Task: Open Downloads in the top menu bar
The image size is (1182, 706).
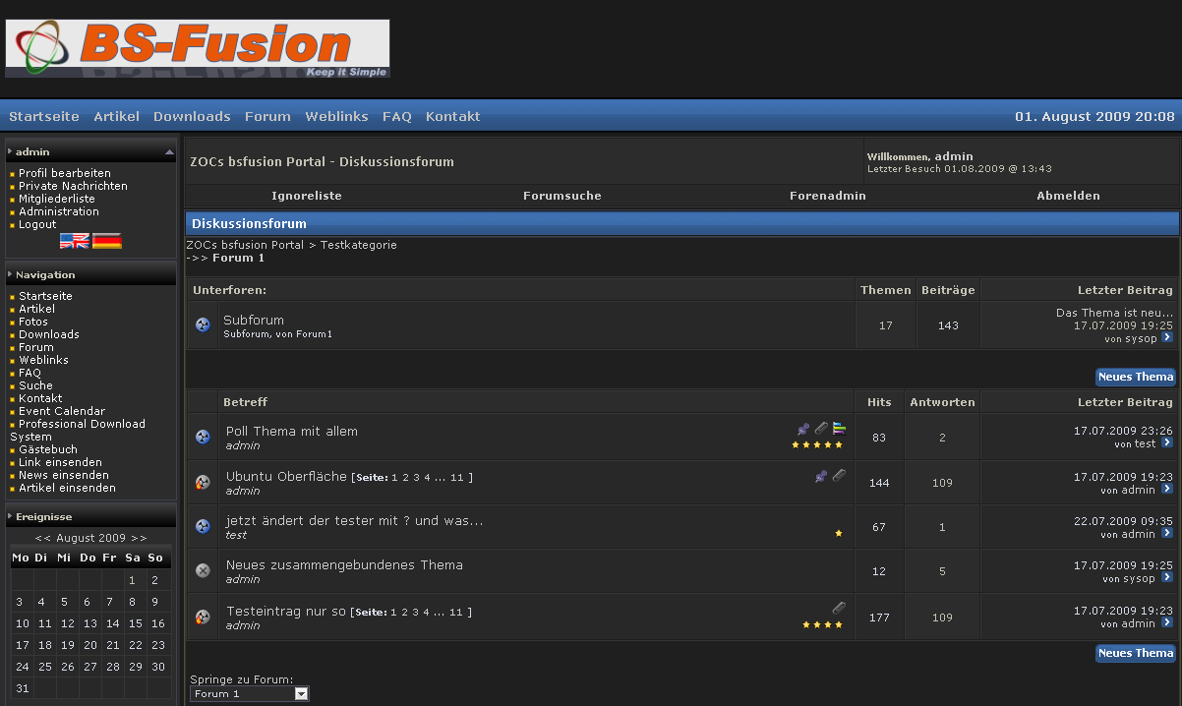Action: [x=192, y=116]
